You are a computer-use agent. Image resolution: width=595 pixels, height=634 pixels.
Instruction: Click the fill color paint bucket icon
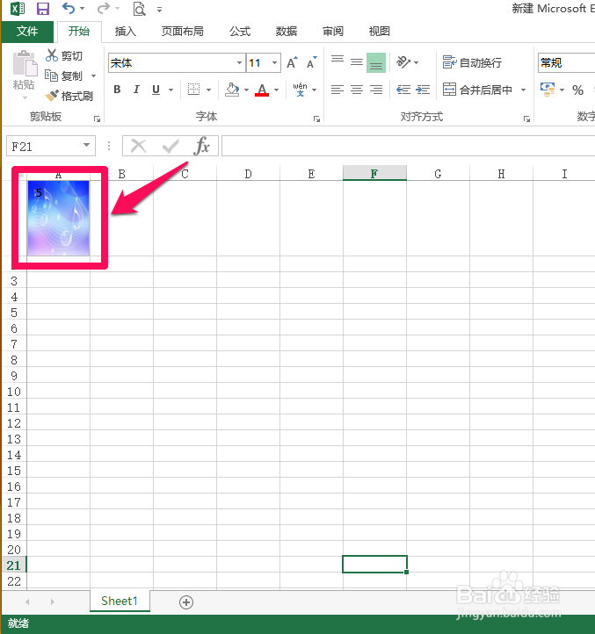pos(232,90)
